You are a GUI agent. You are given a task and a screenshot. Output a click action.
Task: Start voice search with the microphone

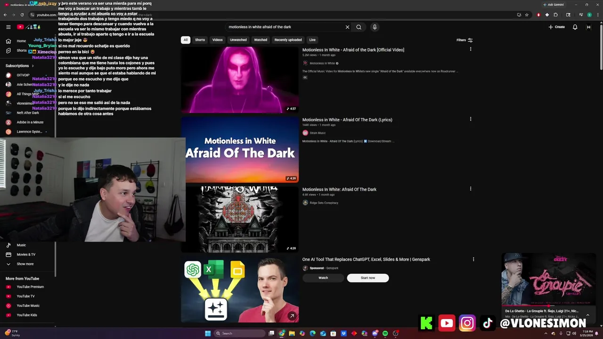(x=375, y=27)
